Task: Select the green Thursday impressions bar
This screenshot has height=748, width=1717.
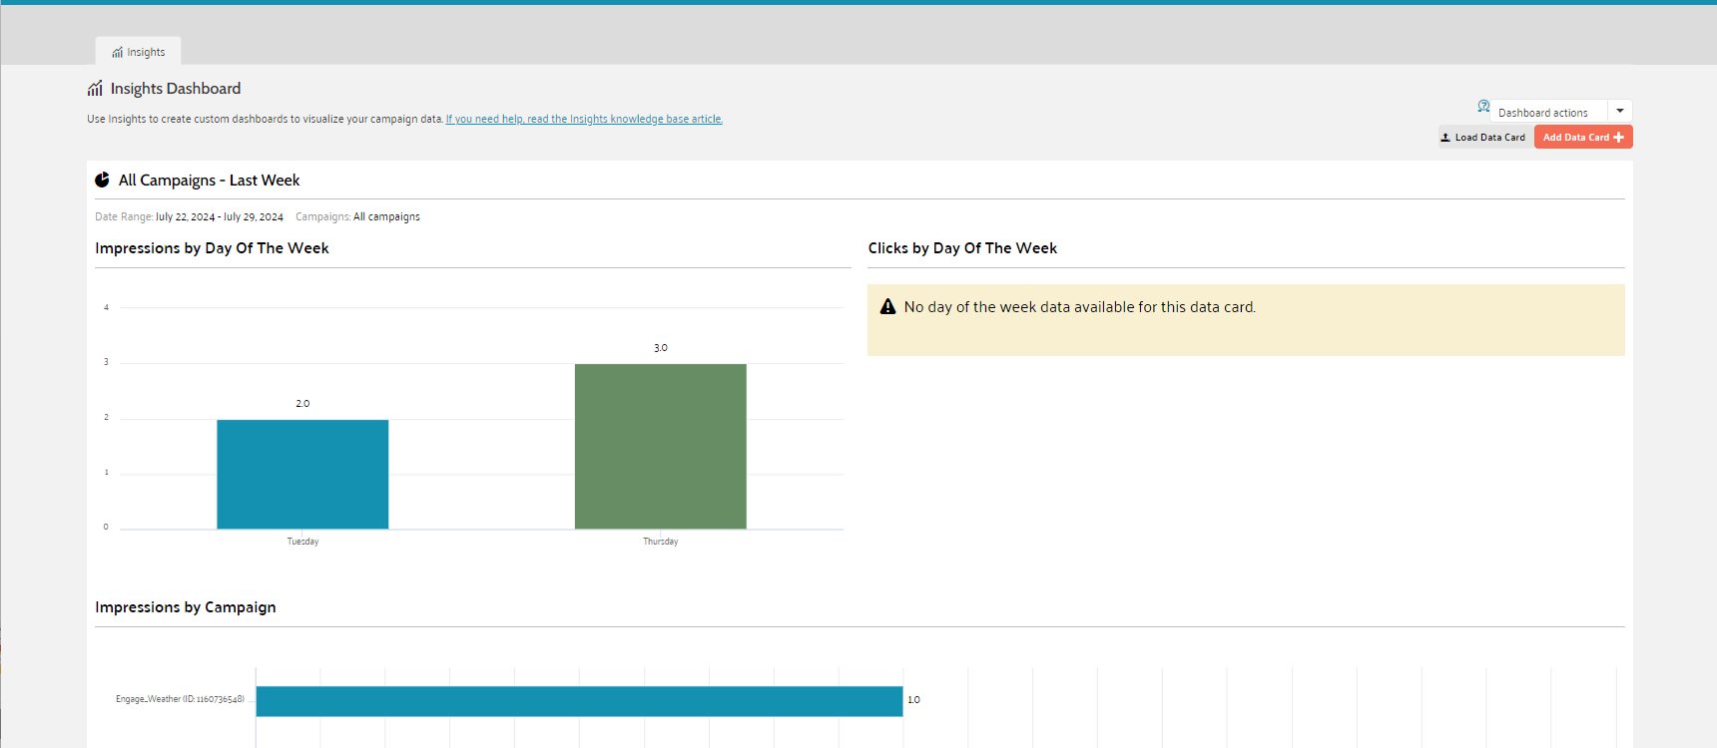Action: (660, 446)
